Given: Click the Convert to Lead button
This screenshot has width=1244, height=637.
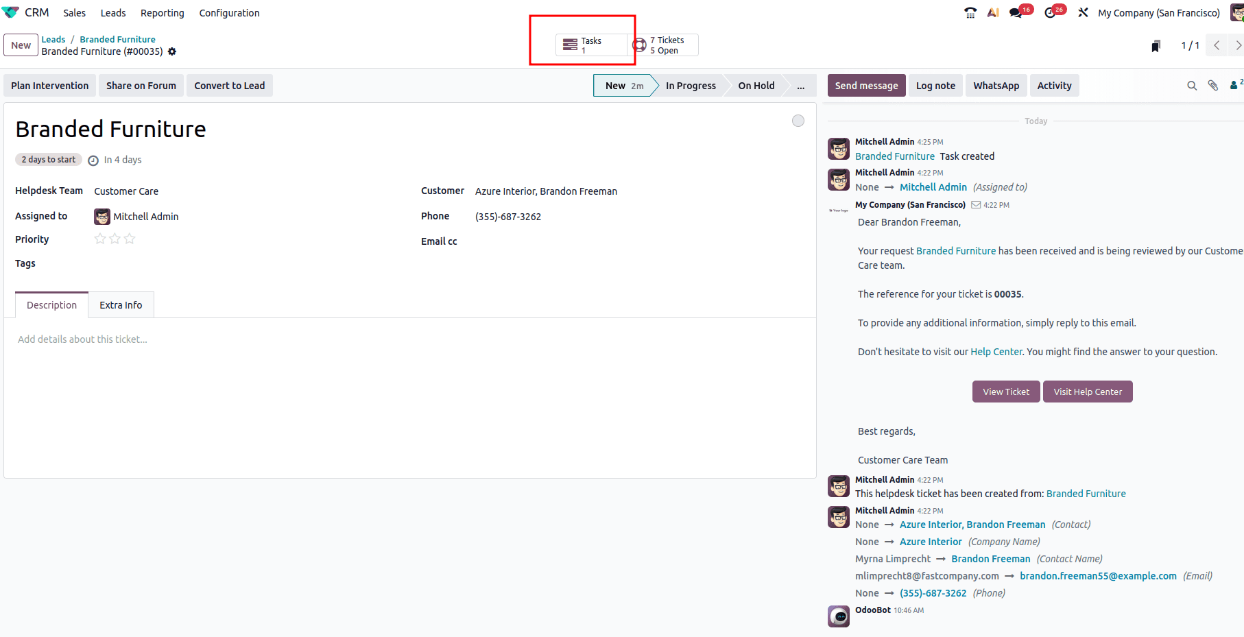Looking at the screenshot, I should point(229,85).
